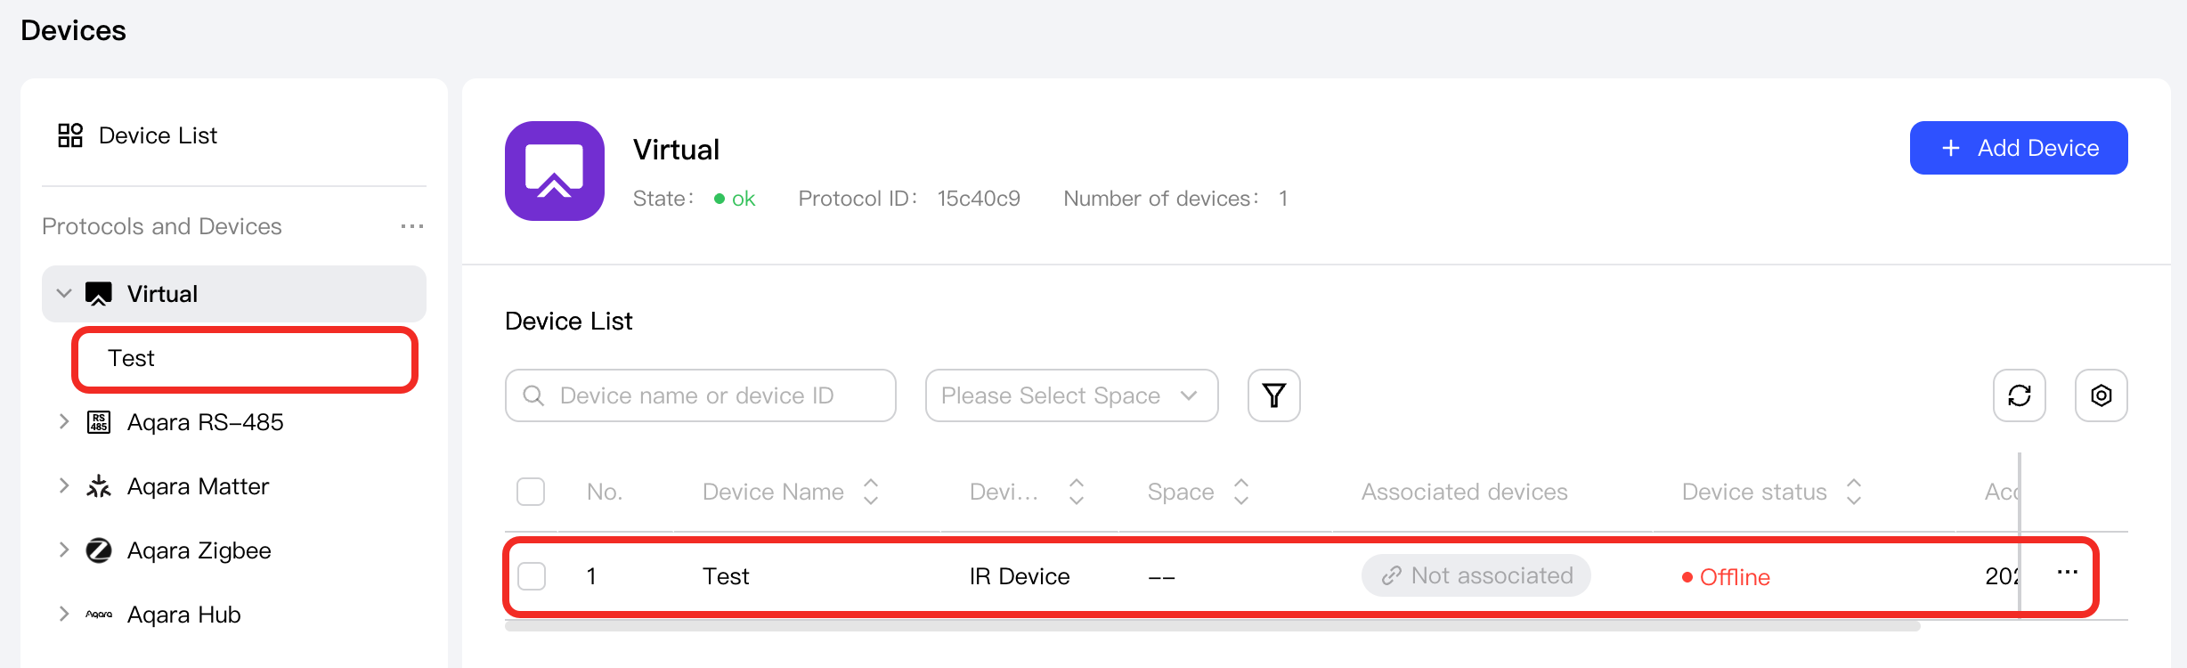Select Aqara Hub label in sidebar

point(183,615)
